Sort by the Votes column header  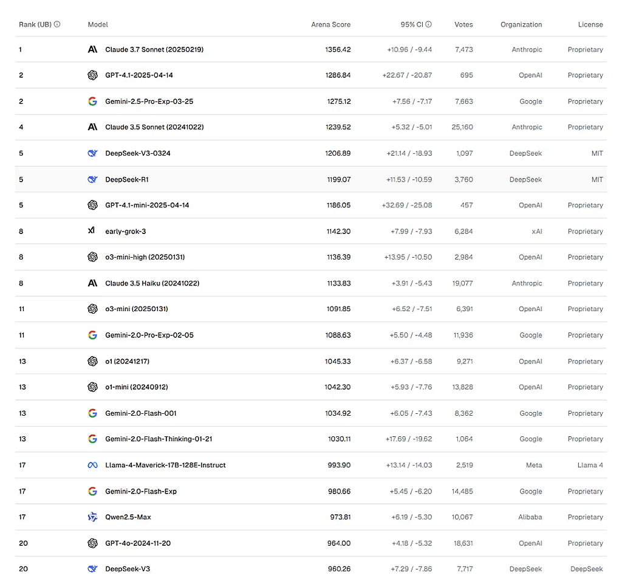pyautogui.click(x=463, y=24)
